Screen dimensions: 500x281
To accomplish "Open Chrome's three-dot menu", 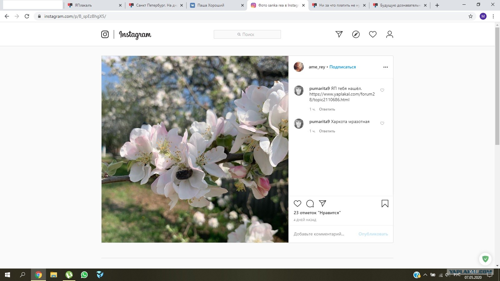I will click(x=493, y=16).
